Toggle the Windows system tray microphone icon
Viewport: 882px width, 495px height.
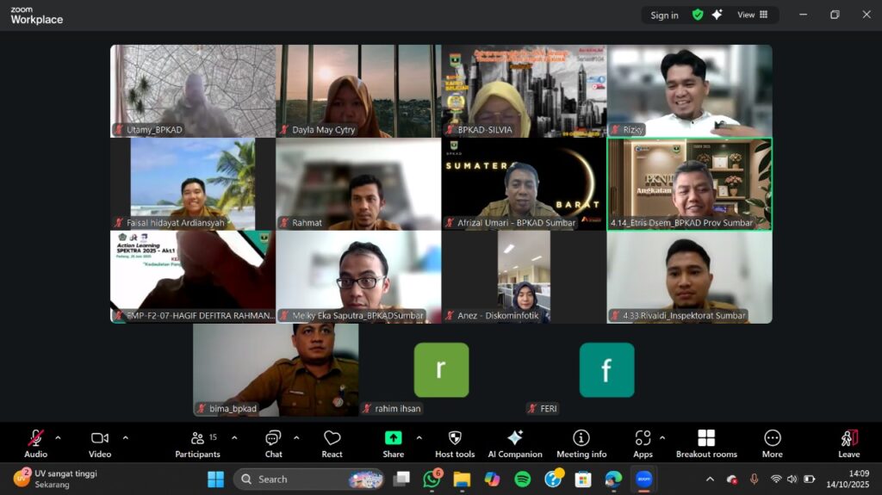click(x=754, y=480)
